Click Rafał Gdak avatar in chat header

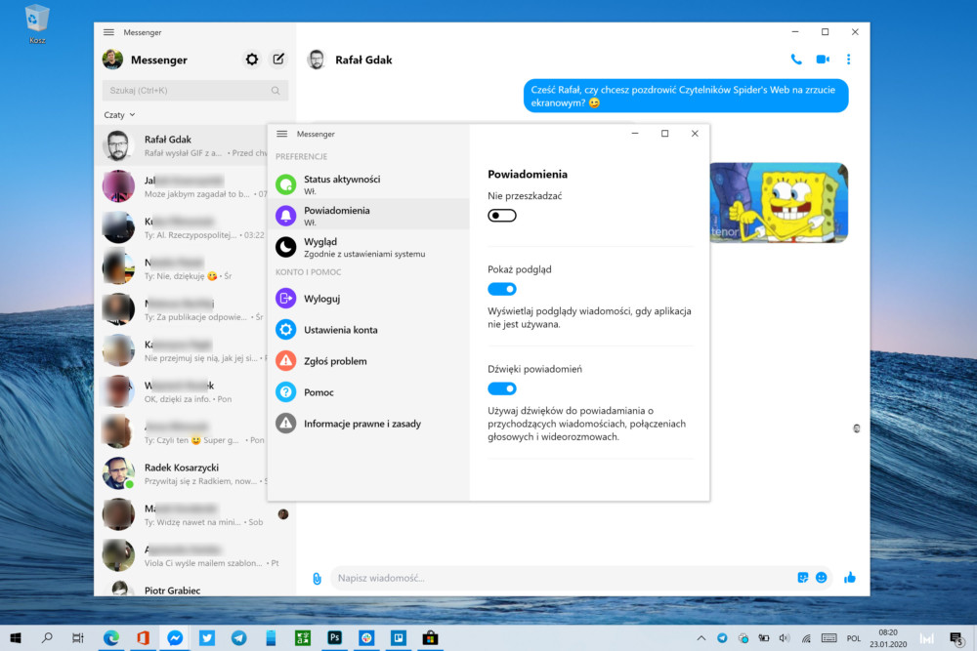[x=317, y=60]
